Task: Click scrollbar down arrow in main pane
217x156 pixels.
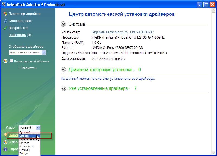Action: pyautogui.click(x=213, y=152)
